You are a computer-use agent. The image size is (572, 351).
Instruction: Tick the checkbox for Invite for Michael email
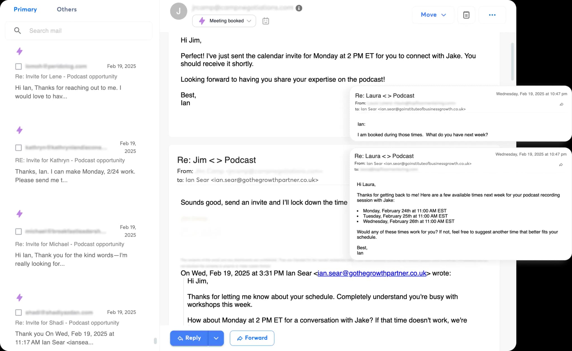click(x=18, y=231)
